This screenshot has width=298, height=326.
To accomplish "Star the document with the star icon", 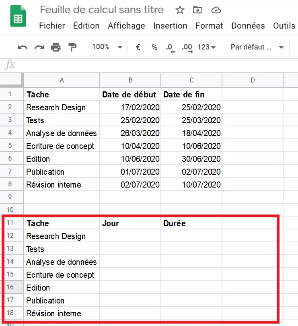I will click(180, 10).
